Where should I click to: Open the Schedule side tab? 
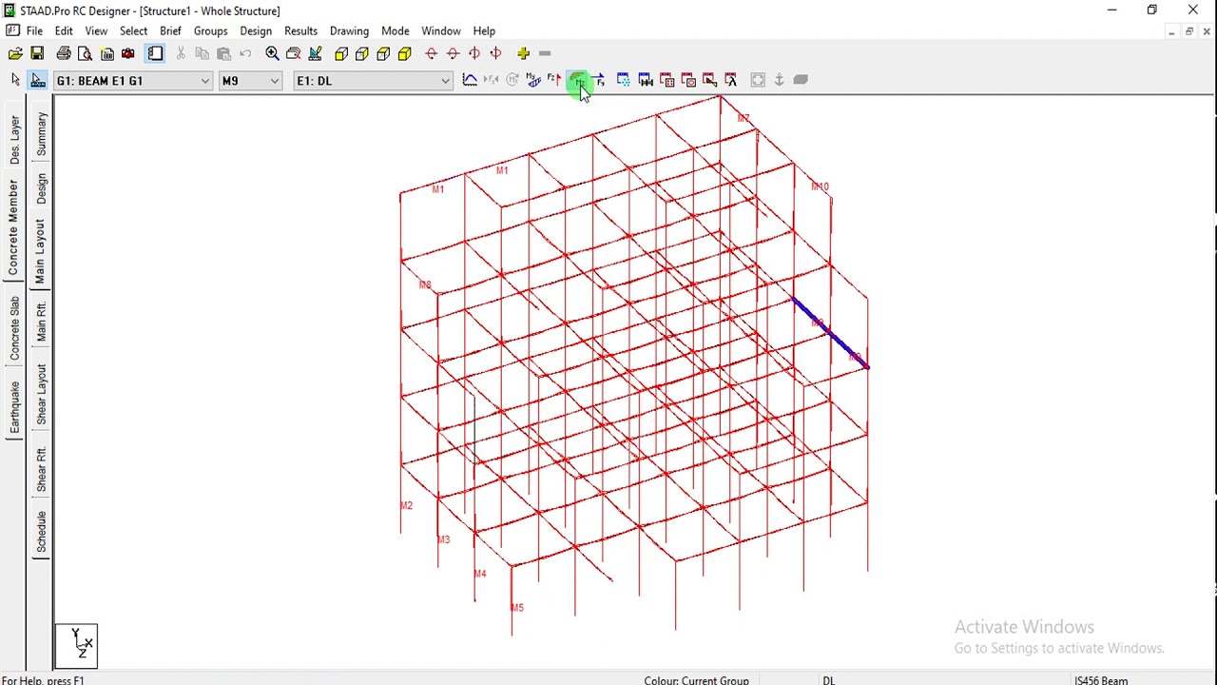pyautogui.click(x=41, y=533)
